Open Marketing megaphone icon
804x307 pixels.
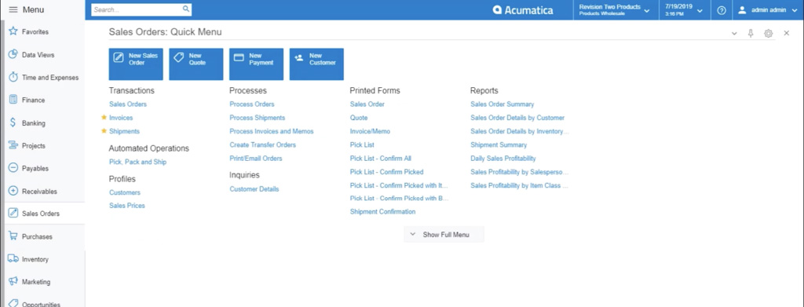click(x=13, y=281)
